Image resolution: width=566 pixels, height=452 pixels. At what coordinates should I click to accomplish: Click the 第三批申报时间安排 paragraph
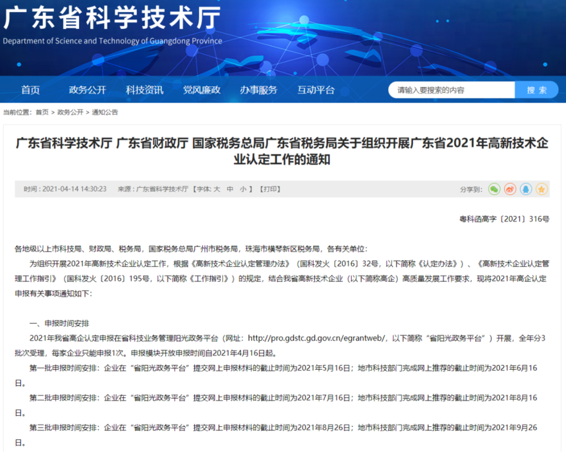276,435
